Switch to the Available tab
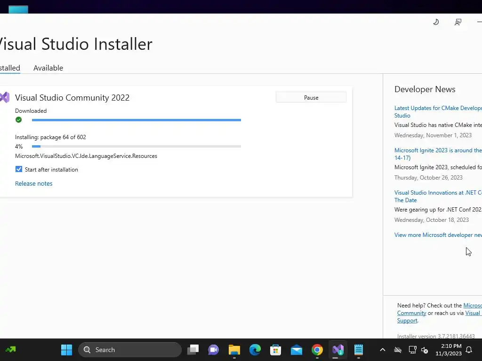Viewport: 482px width, 361px height. tap(48, 68)
